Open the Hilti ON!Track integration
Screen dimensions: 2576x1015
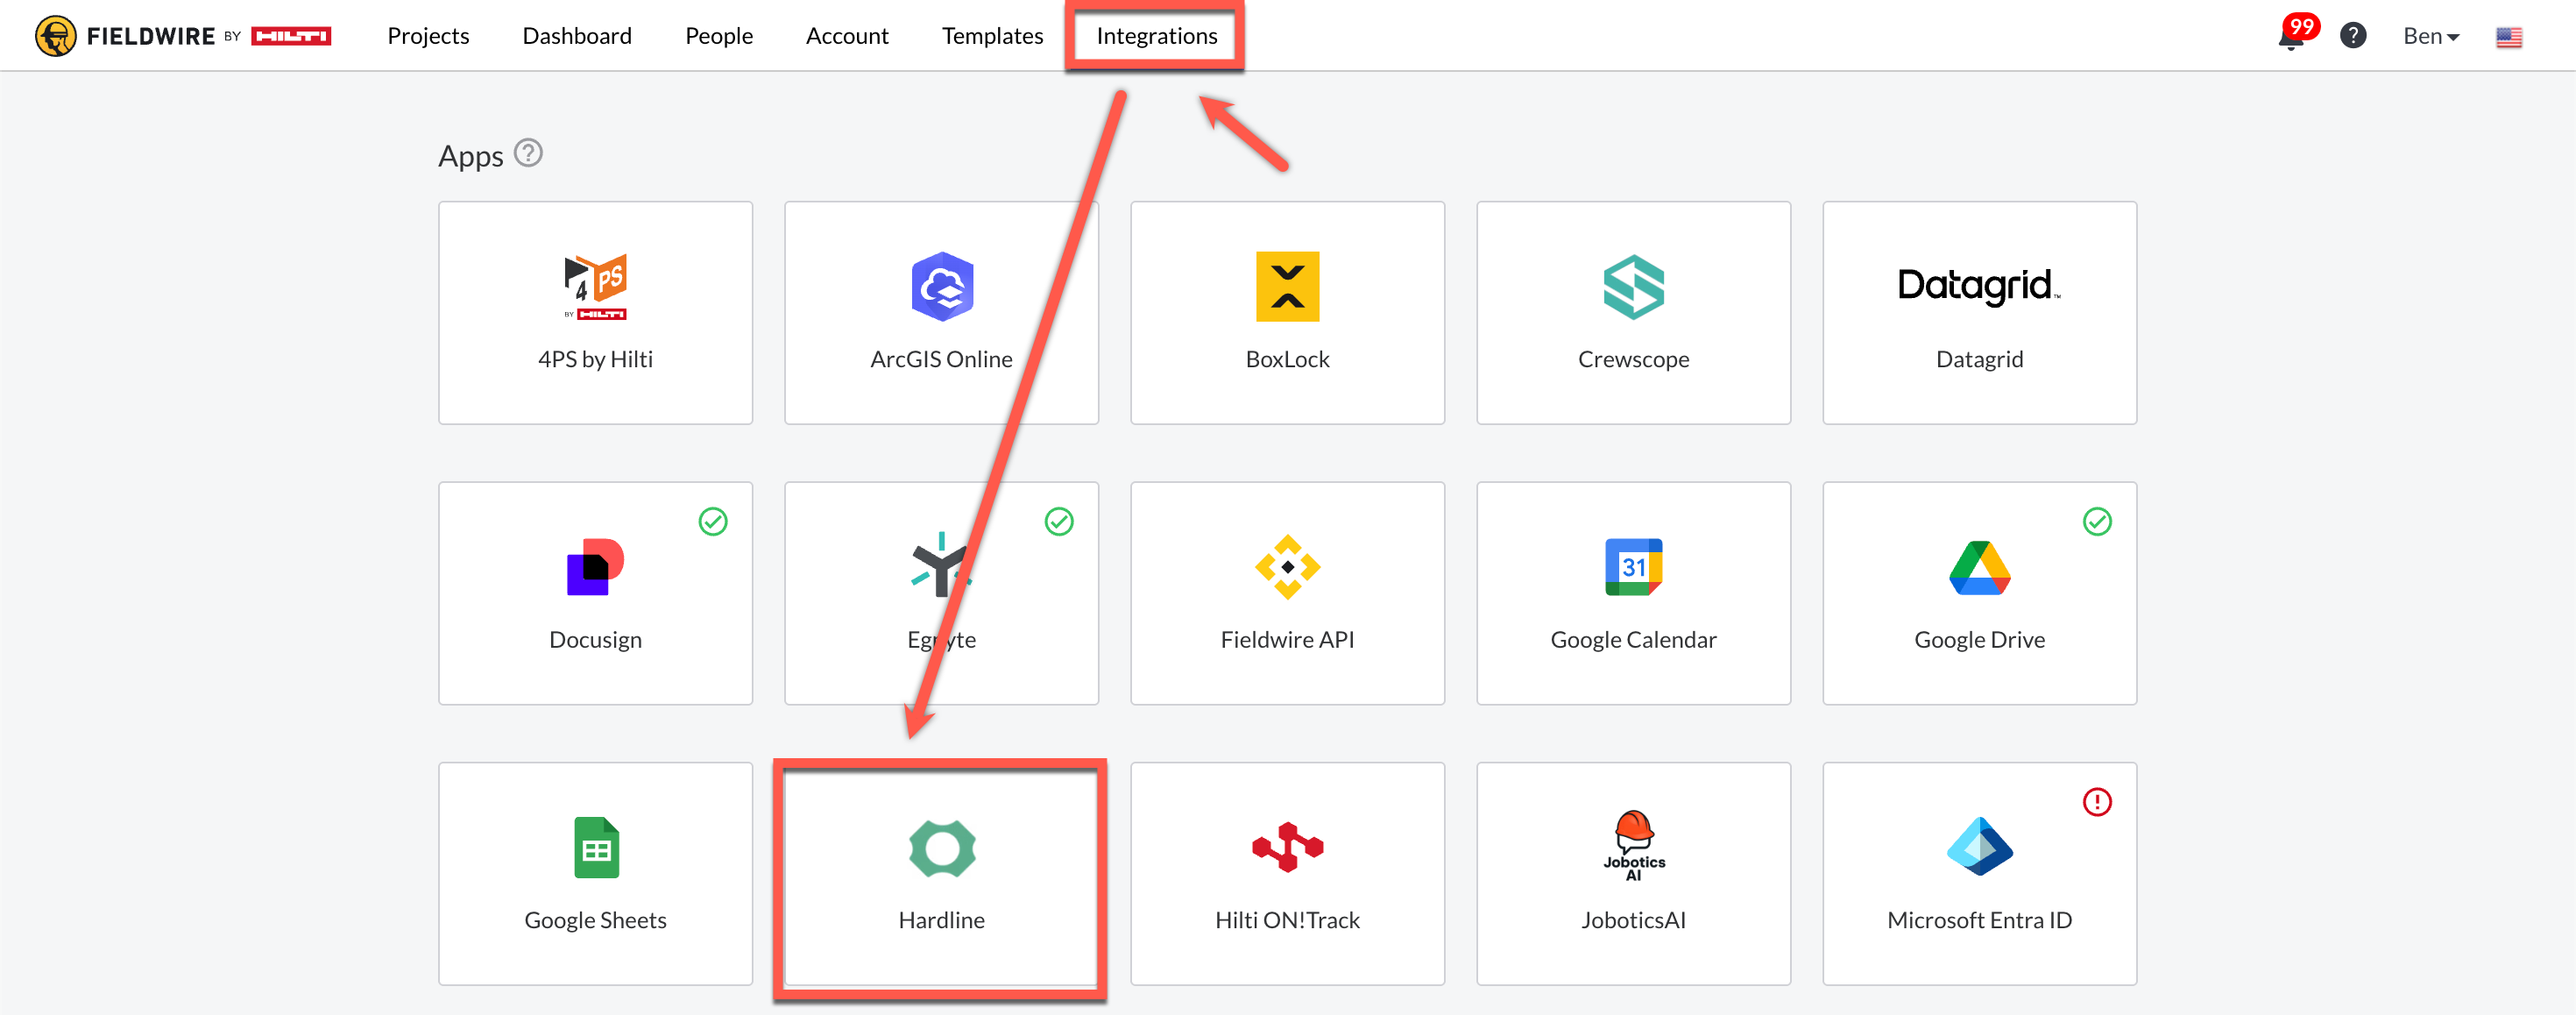coord(1287,873)
